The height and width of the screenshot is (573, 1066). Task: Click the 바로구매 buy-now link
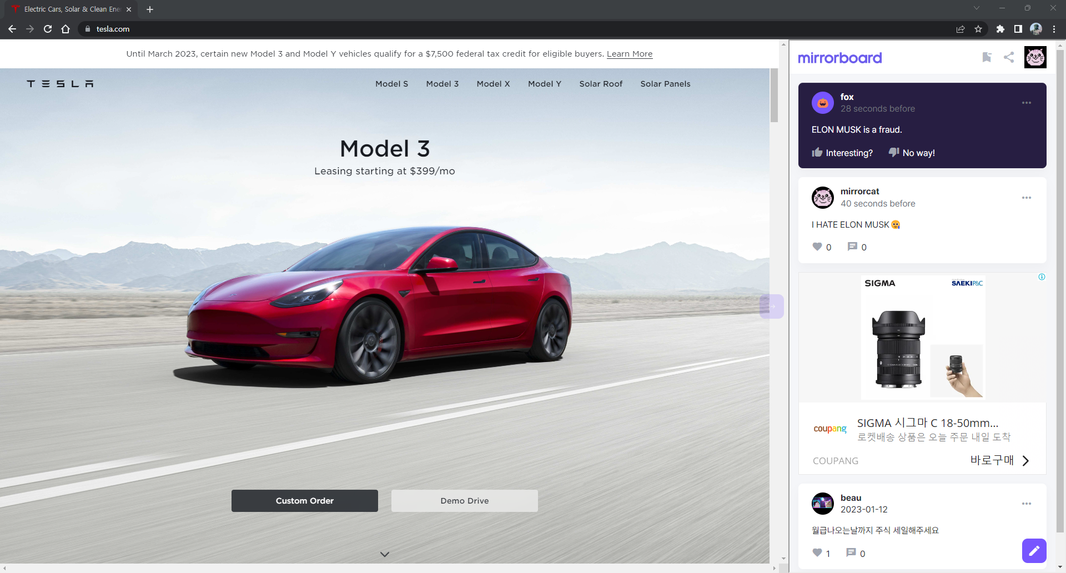point(999,460)
